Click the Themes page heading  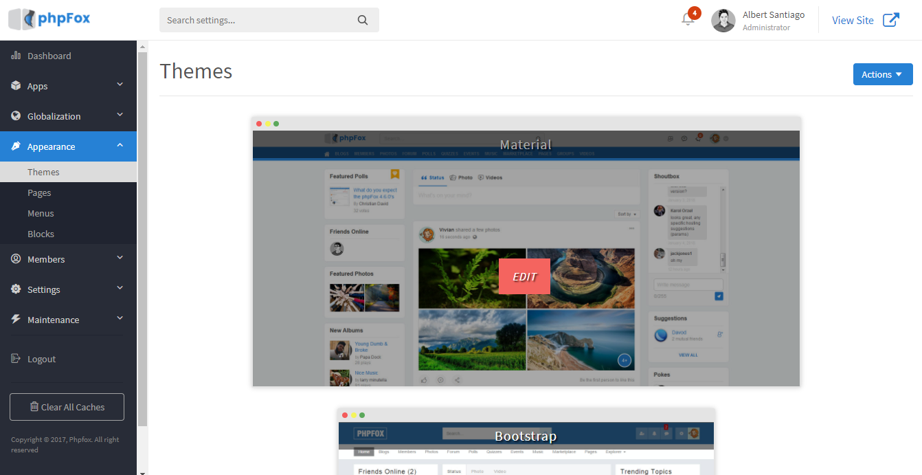click(196, 71)
